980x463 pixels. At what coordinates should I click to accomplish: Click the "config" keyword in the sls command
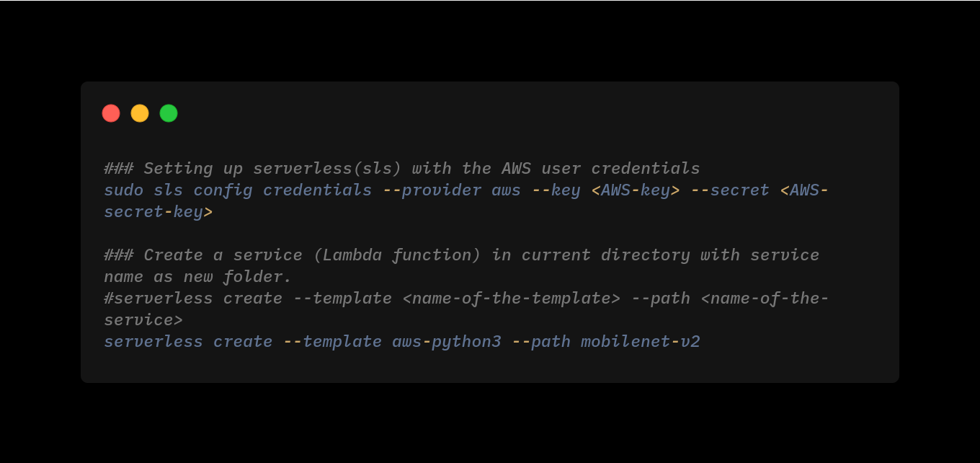tap(223, 190)
